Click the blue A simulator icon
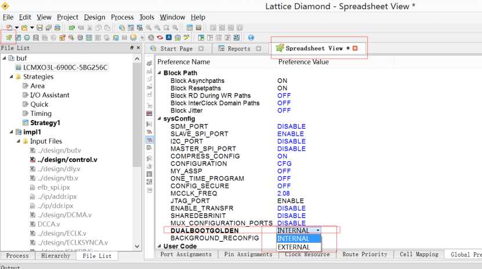 169,38
